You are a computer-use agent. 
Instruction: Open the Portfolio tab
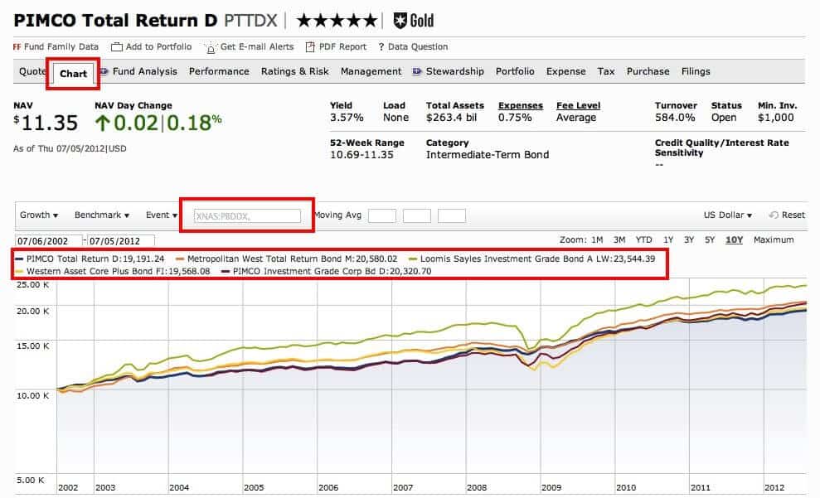tap(515, 71)
